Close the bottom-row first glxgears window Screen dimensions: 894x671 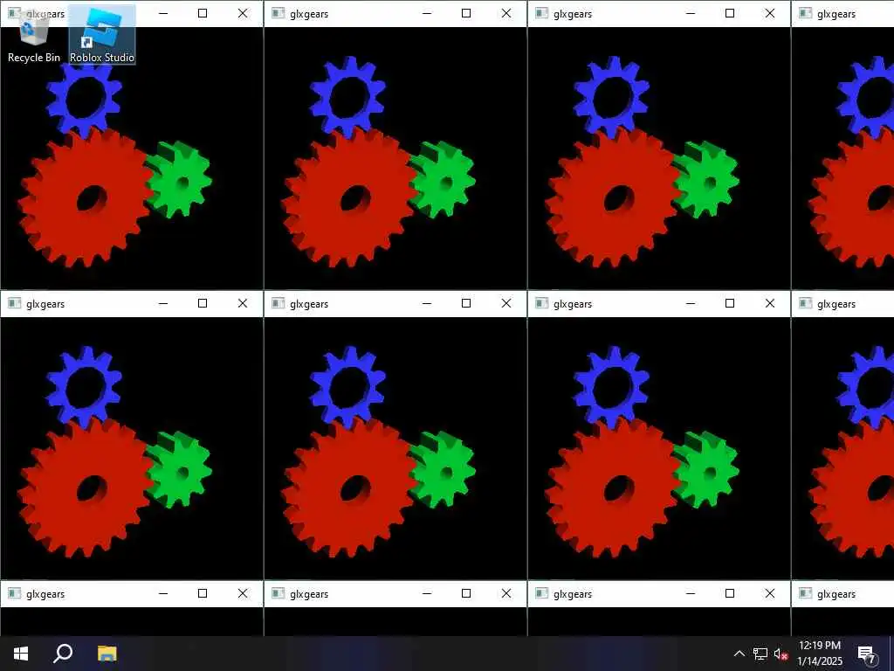point(243,593)
